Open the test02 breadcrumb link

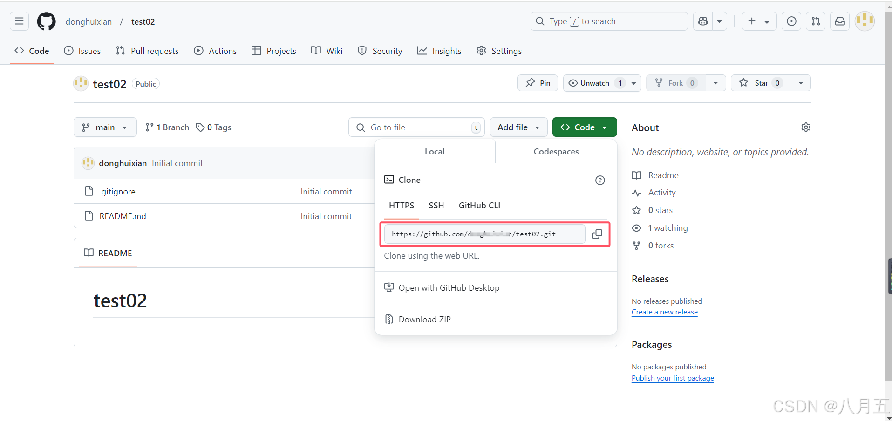(143, 22)
